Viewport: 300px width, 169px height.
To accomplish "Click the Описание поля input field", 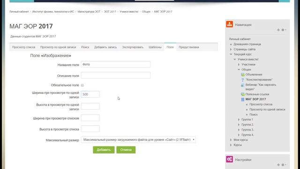I will click(116, 76).
